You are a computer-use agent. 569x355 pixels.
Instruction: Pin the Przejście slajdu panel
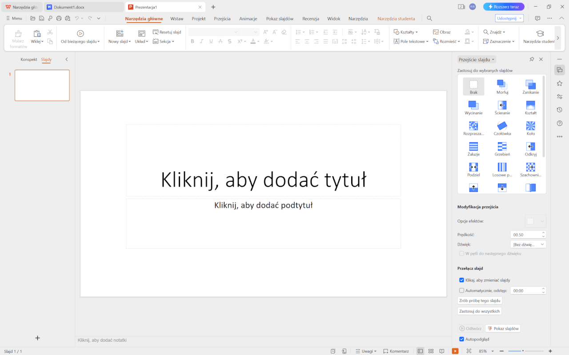pos(532,59)
